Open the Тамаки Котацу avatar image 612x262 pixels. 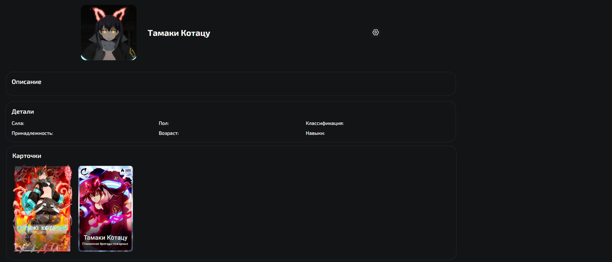(x=109, y=32)
